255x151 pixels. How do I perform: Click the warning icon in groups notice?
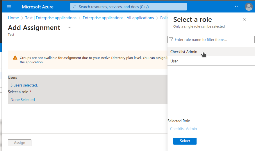15,57
